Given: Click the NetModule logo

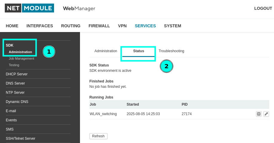Looking at the screenshot, I should coord(29,8).
